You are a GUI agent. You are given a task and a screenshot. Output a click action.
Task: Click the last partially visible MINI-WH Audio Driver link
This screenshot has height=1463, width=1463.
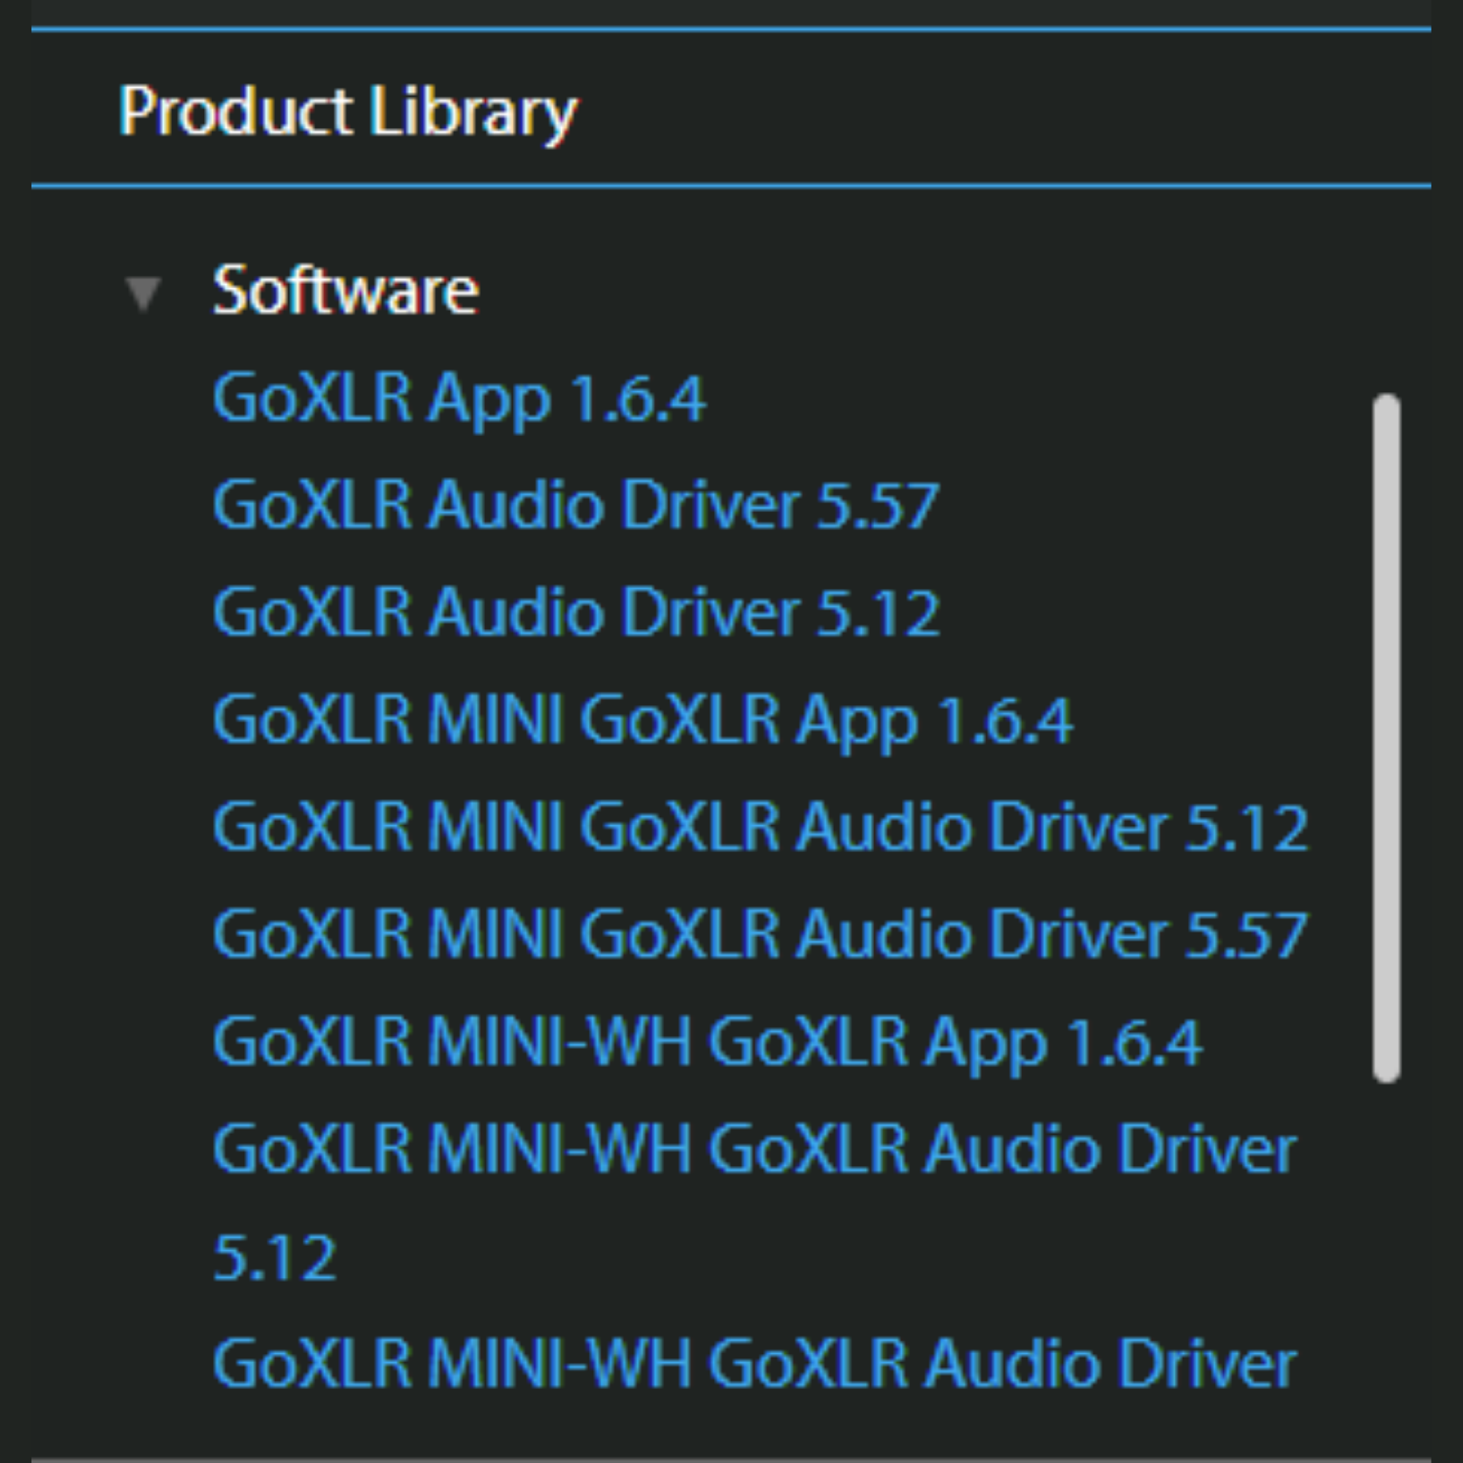coord(754,1364)
